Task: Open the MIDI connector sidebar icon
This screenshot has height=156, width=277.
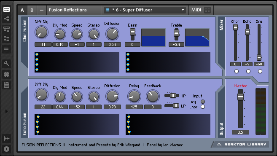Action: click(7, 74)
